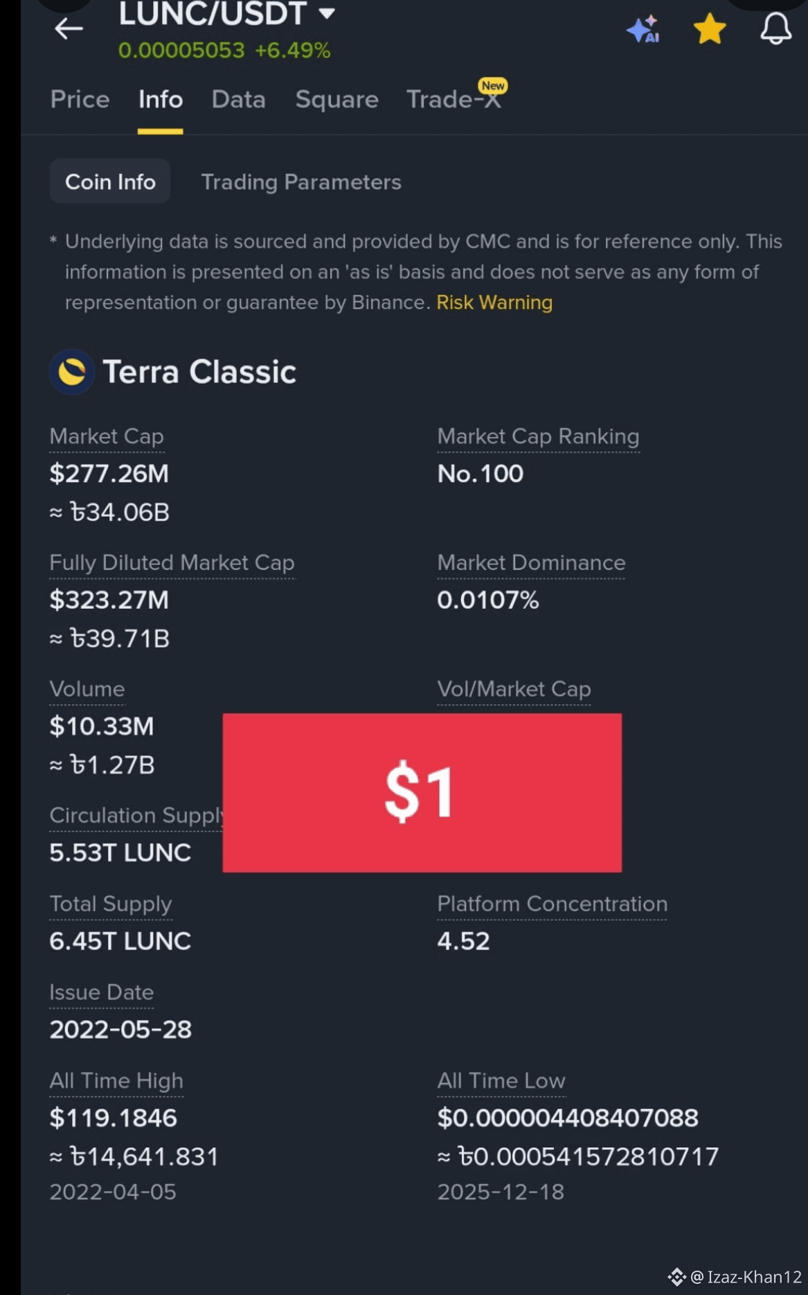Screen dimensions: 808x1295
Task: Open the Risk Warning link
Action: tap(494, 303)
